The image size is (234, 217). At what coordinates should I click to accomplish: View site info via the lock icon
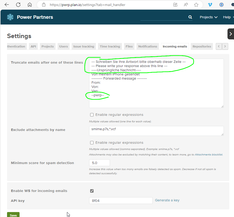pyautogui.click(x=44, y=5)
